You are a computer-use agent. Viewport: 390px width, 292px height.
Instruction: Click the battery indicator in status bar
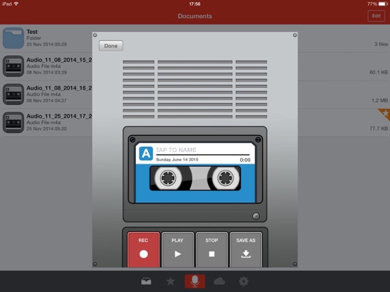pos(383,4)
